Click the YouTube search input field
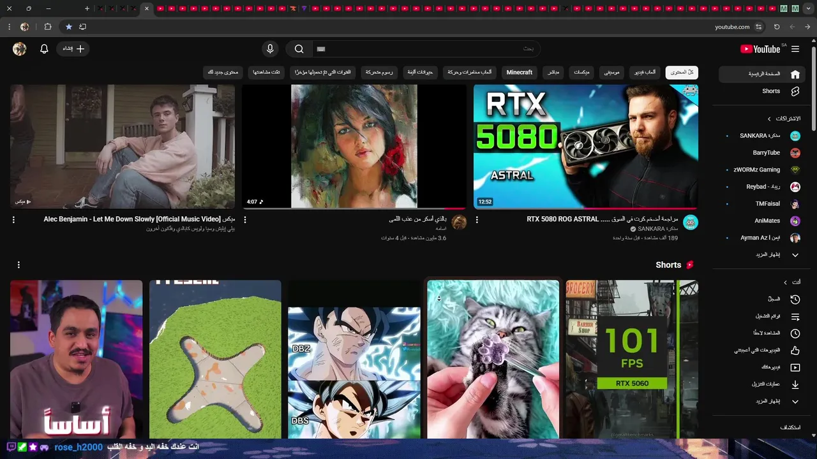Screen dimensions: 817x459 point(426,49)
